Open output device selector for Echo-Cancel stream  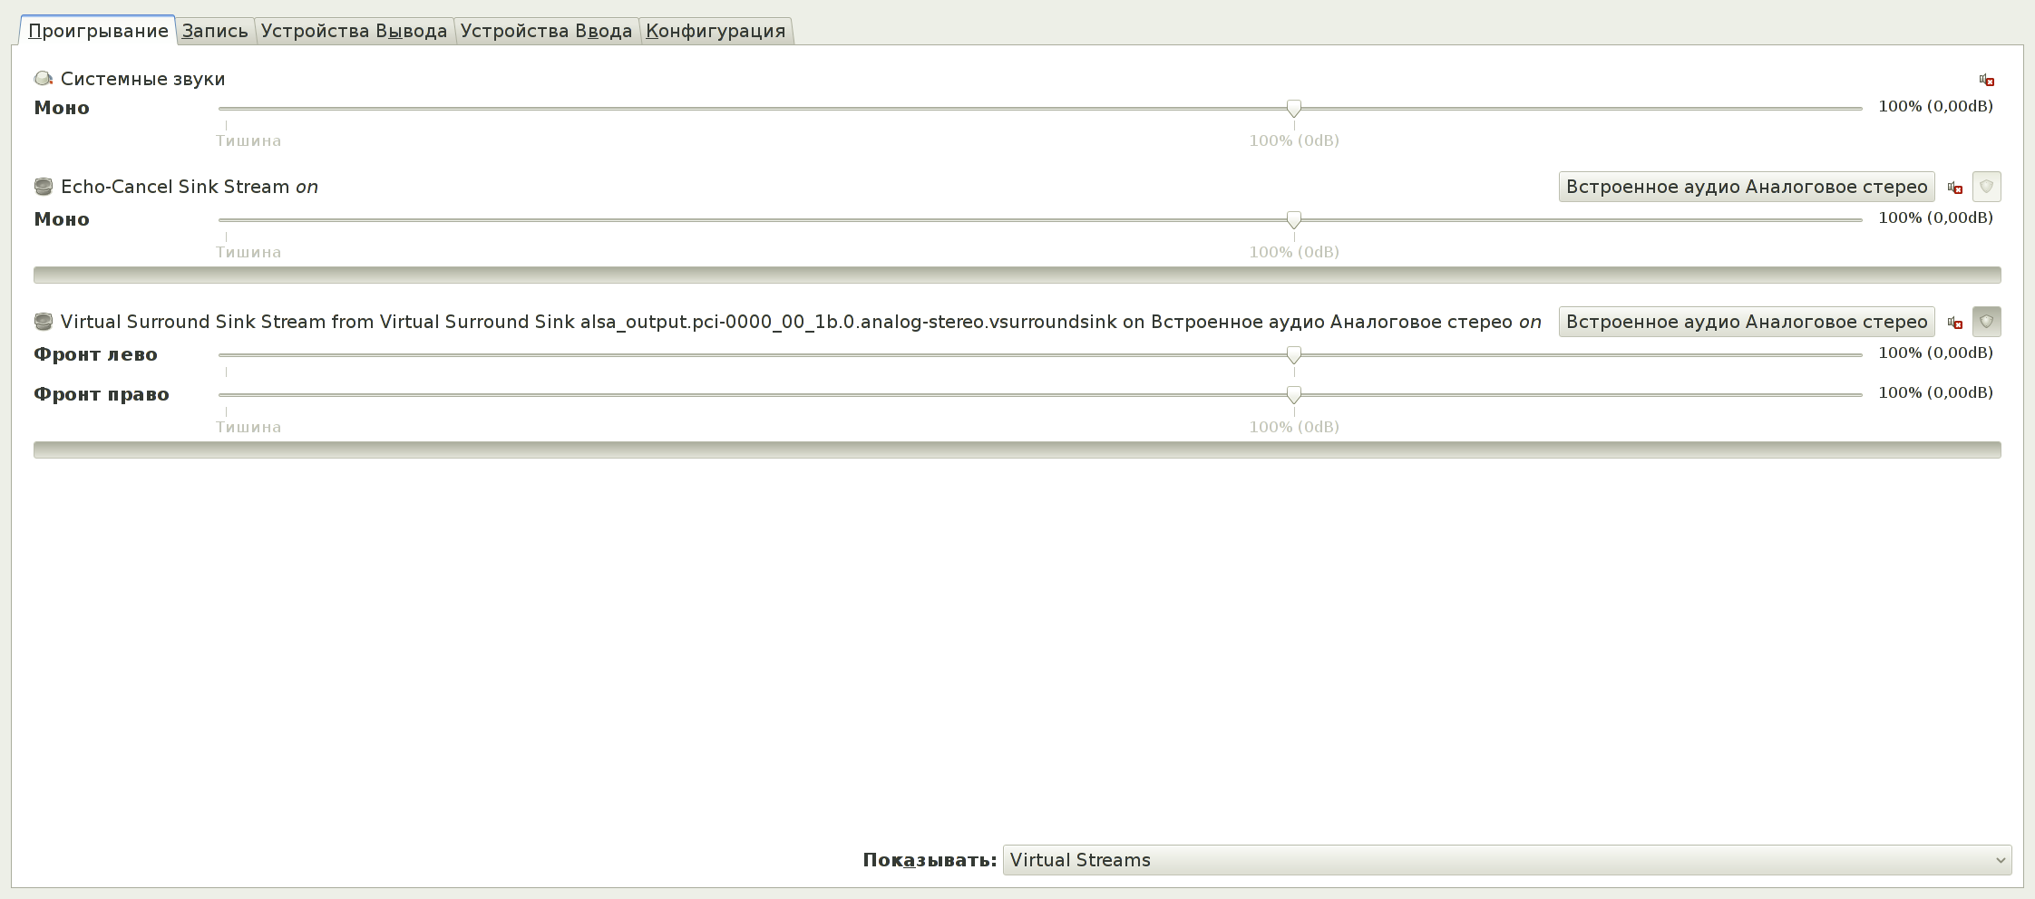tap(1746, 187)
